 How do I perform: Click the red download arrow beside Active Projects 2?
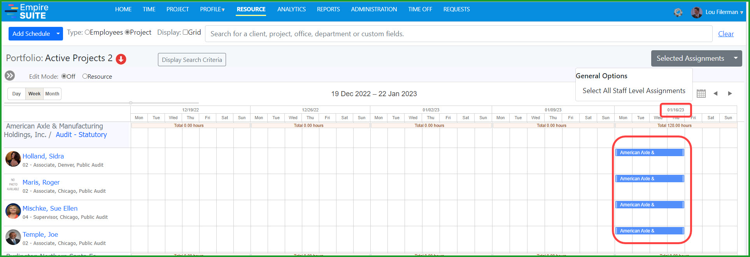(121, 59)
